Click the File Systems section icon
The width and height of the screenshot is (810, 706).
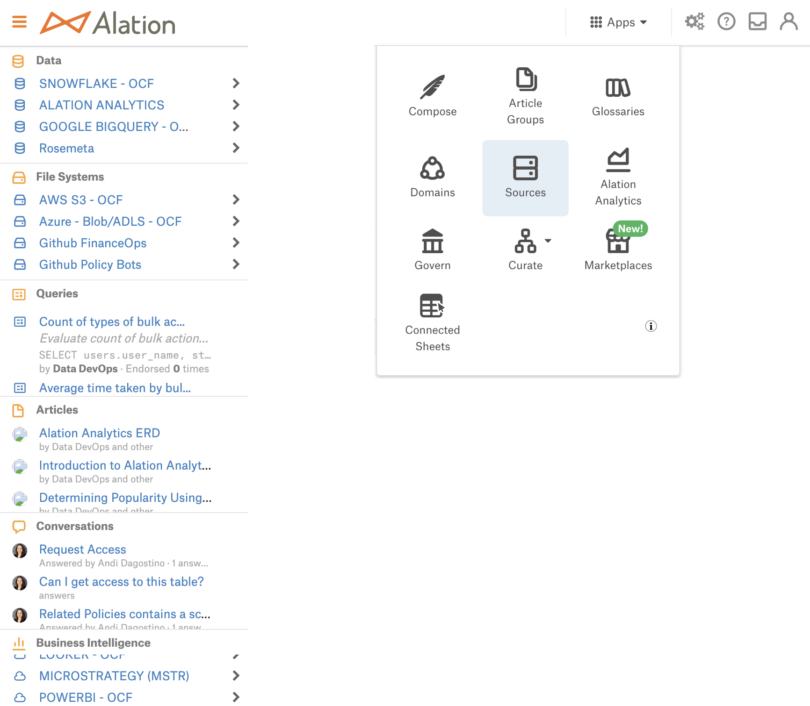pyautogui.click(x=19, y=177)
